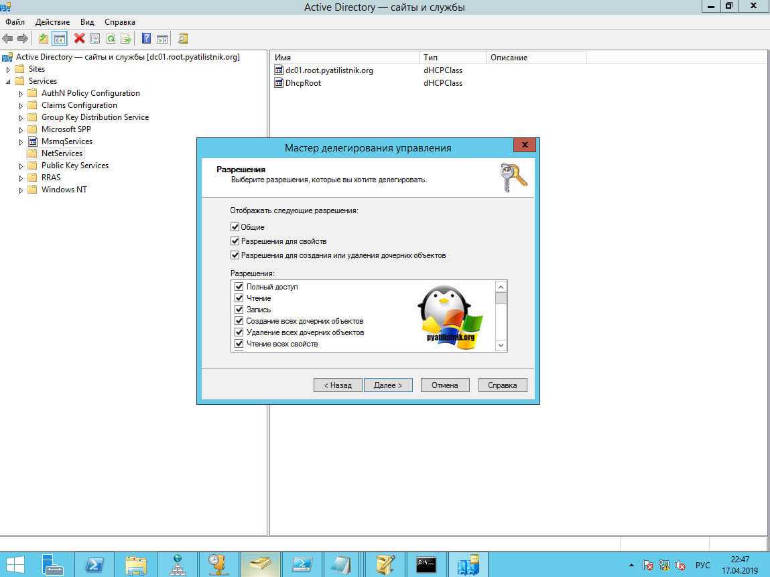Open Properties from the toolbar icon
This screenshot has height=577, width=770.
coord(94,38)
